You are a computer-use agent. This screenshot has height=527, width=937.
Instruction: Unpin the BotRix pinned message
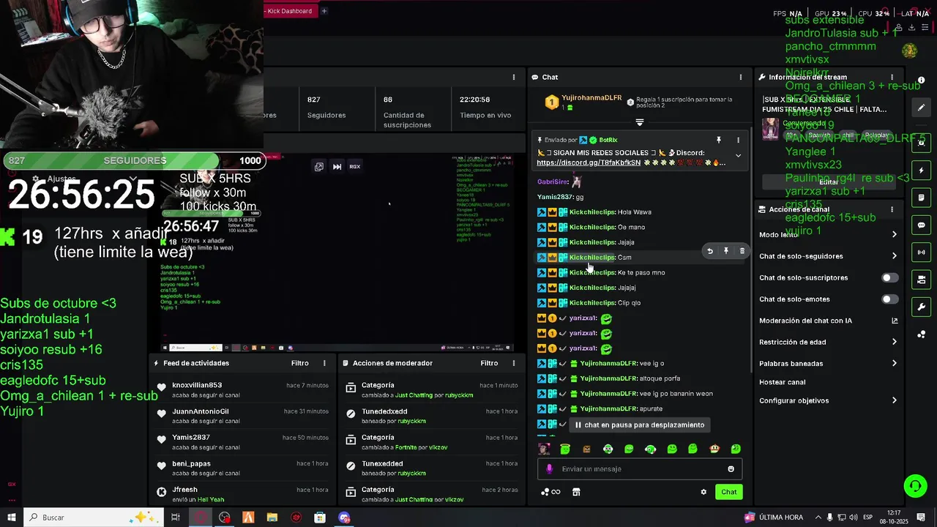[x=718, y=140]
